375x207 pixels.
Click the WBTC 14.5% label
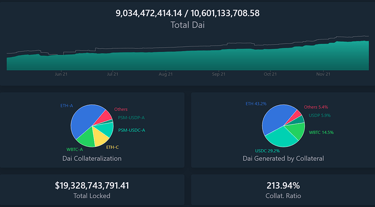coord(321,132)
